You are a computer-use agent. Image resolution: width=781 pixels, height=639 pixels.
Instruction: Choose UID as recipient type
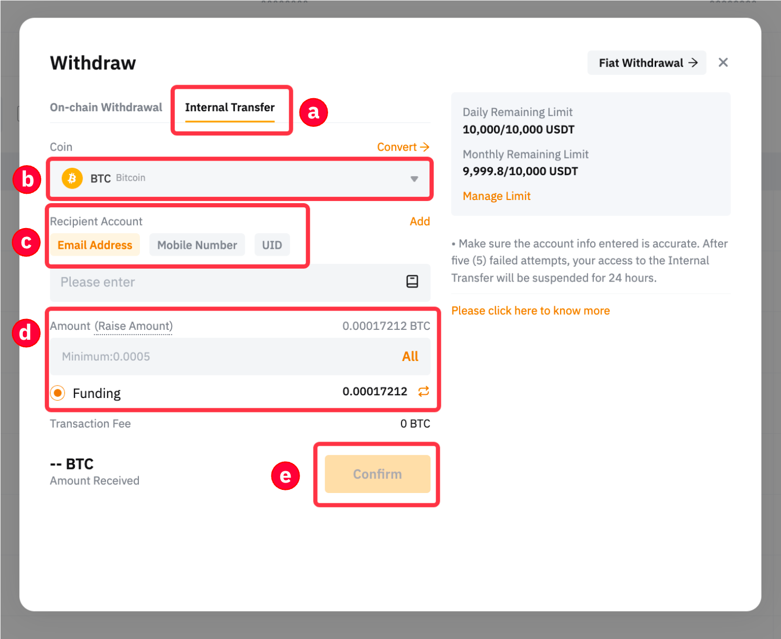[x=272, y=245]
